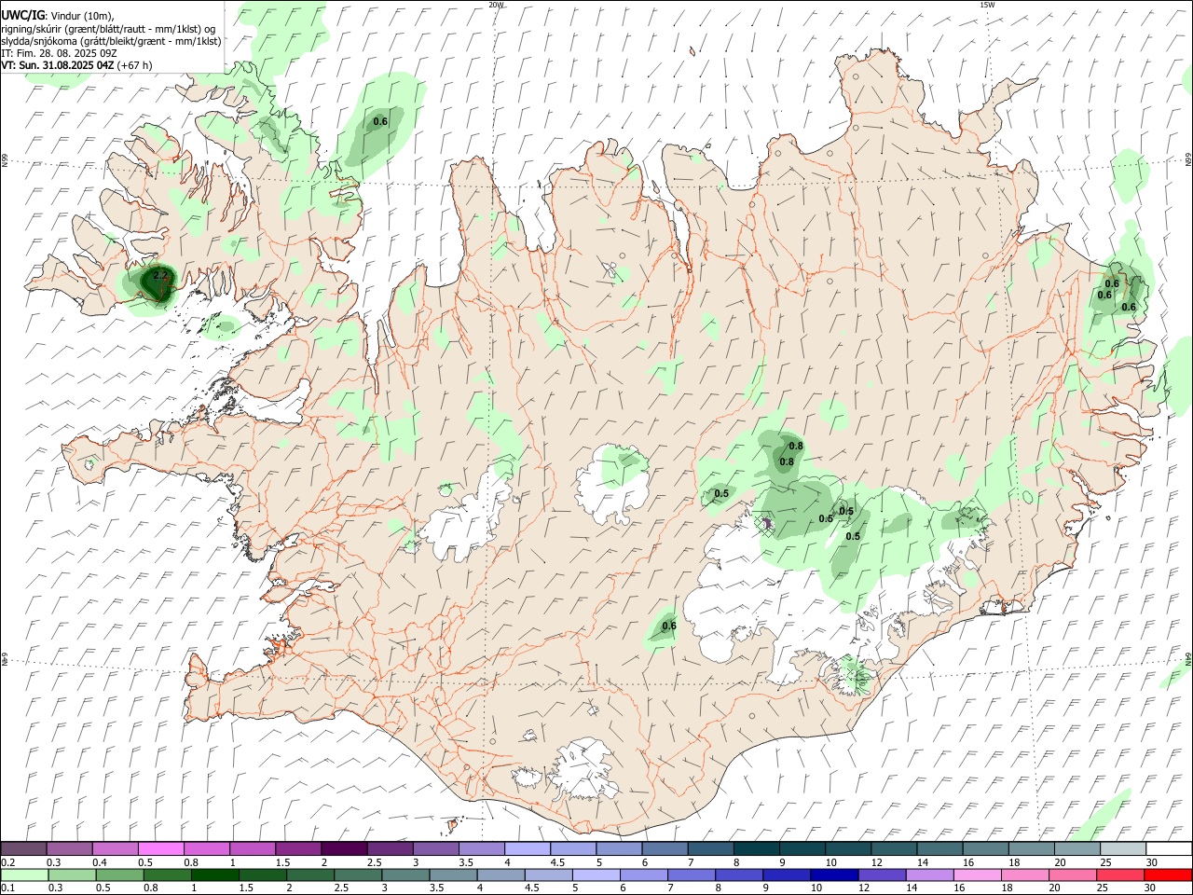Pick the darkest green 1 swatch in lower legend row

tap(215, 874)
